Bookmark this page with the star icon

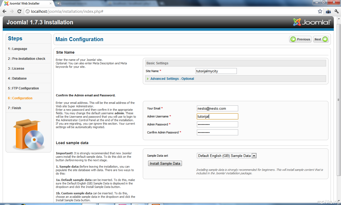point(320,11)
